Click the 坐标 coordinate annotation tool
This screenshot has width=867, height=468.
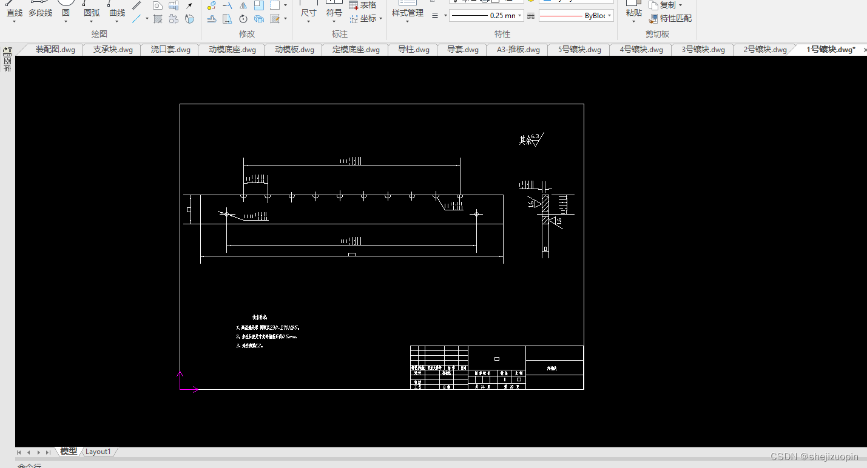coord(363,19)
